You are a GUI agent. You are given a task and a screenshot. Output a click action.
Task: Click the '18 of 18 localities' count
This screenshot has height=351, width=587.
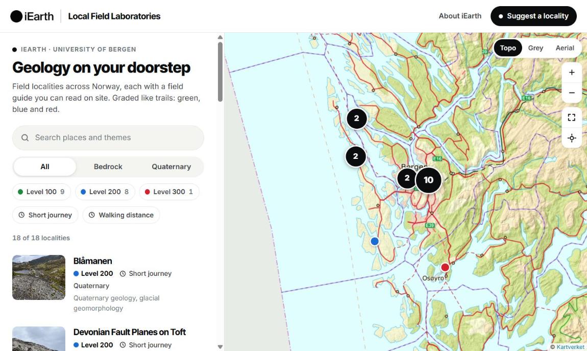coord(41,238)
